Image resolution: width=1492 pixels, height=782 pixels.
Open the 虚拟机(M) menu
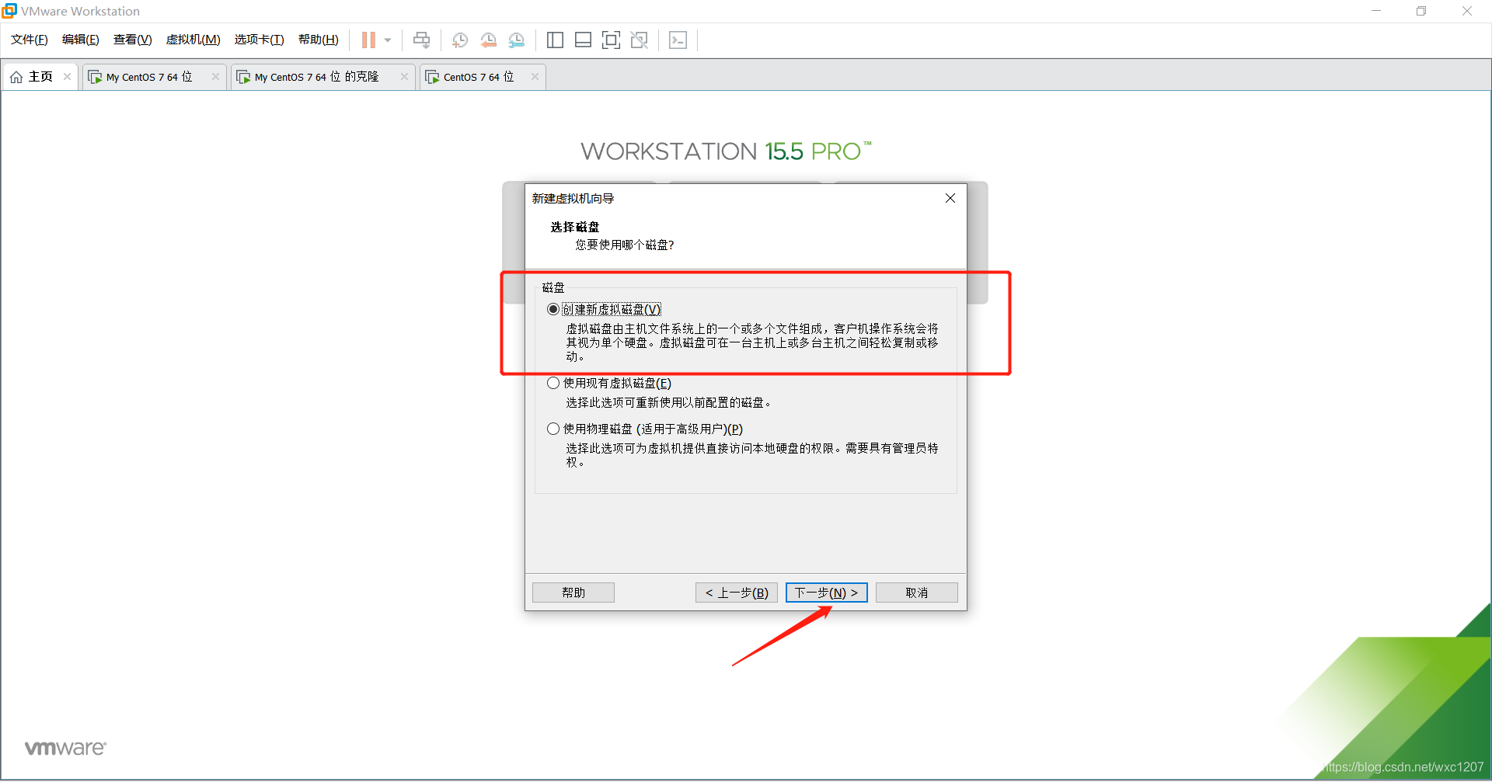tap(193, 40)
